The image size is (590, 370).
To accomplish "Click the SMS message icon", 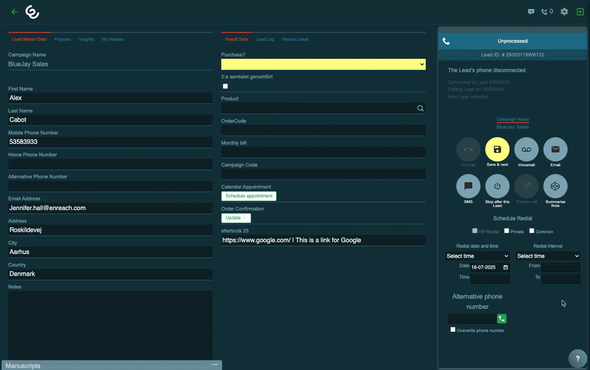I will tap(468, 186).
